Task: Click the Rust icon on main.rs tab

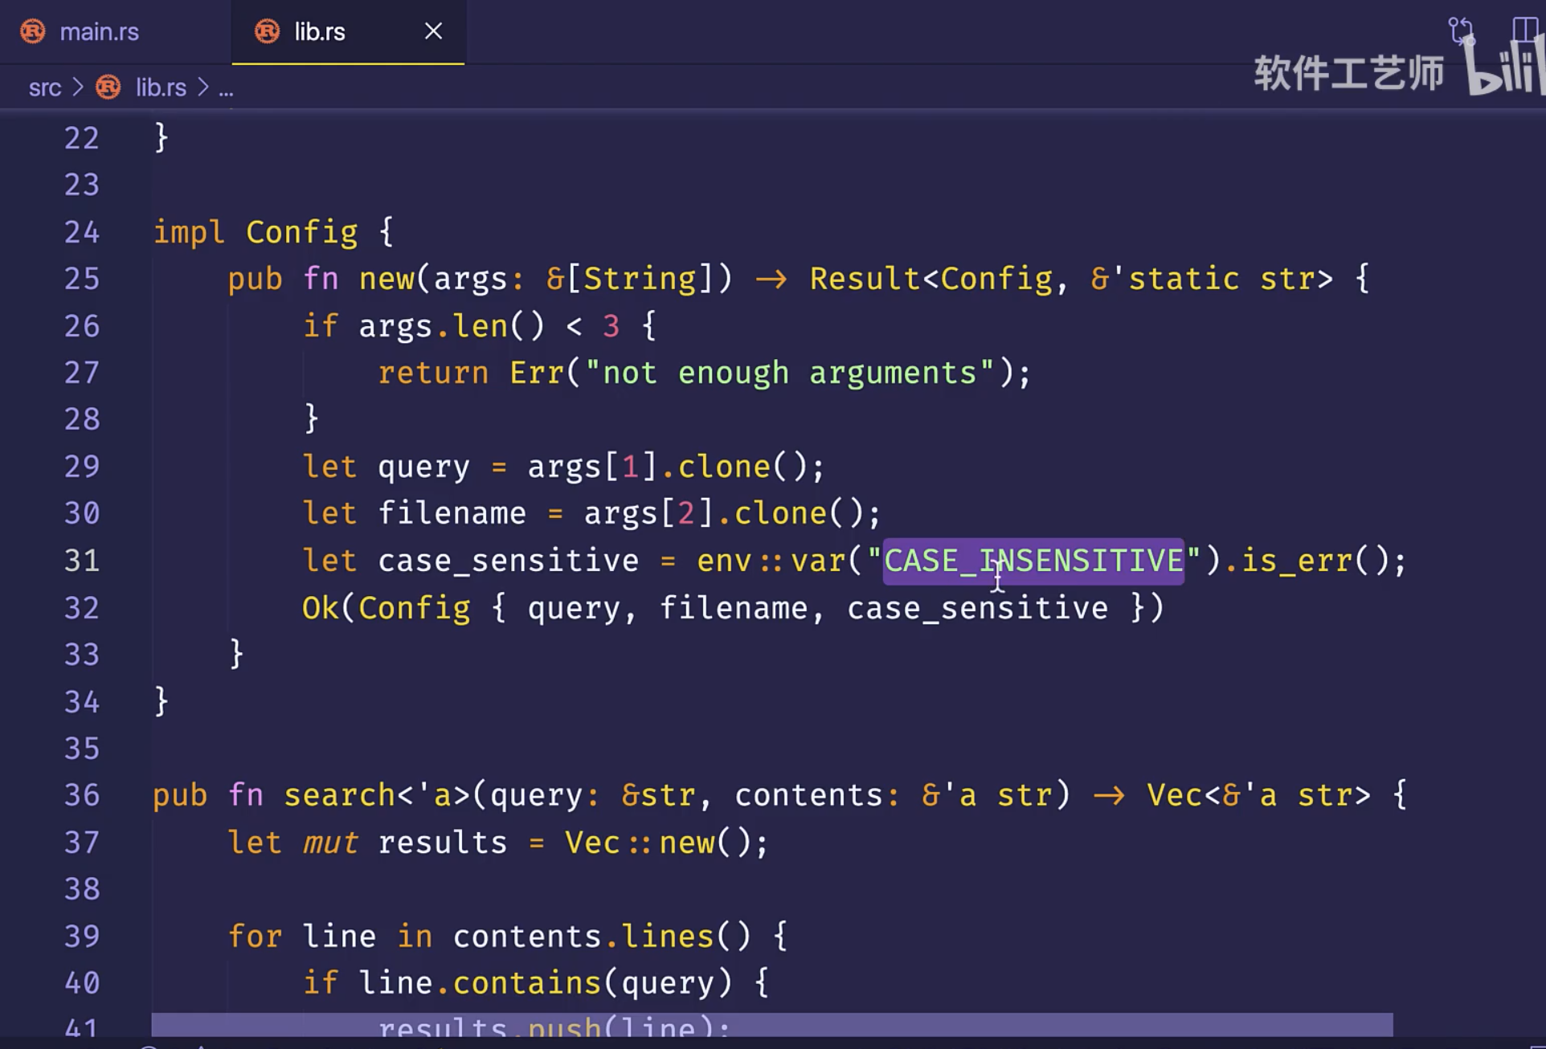Action: click(x=33, y=31)
